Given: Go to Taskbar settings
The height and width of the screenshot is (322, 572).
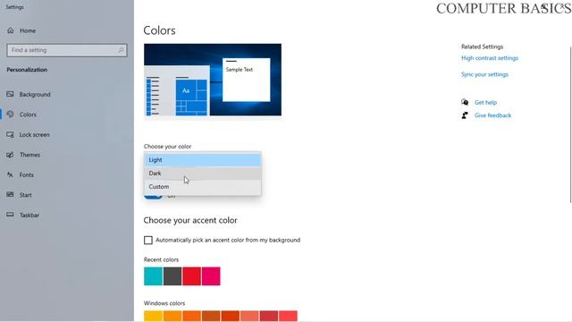Looking at the screenshot, I should click(x=29, y=215).
